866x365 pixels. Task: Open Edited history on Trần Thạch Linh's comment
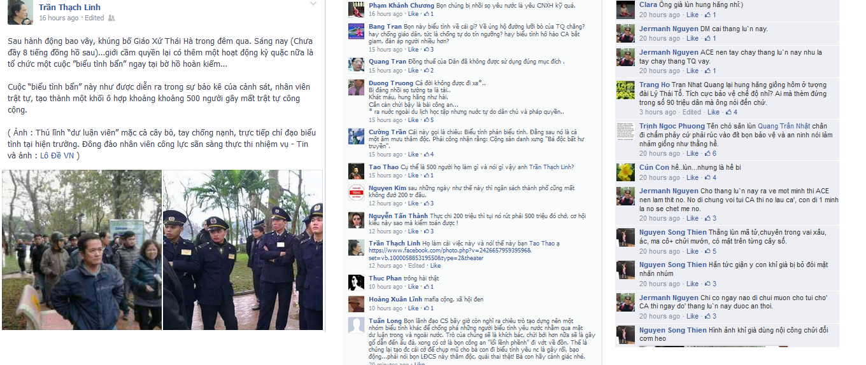pyautogui.click(x=417, y=266)
